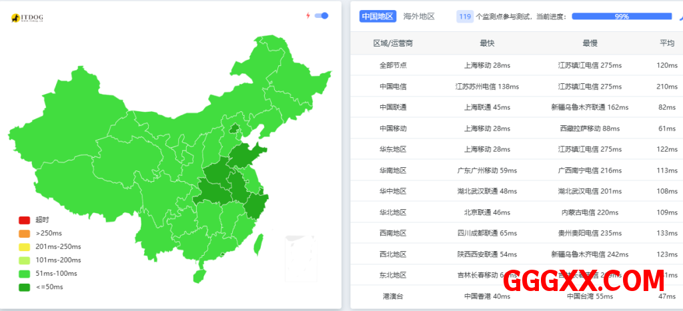Click the 区域/运营商 column header
683x311 pixels.
[393, 43]
